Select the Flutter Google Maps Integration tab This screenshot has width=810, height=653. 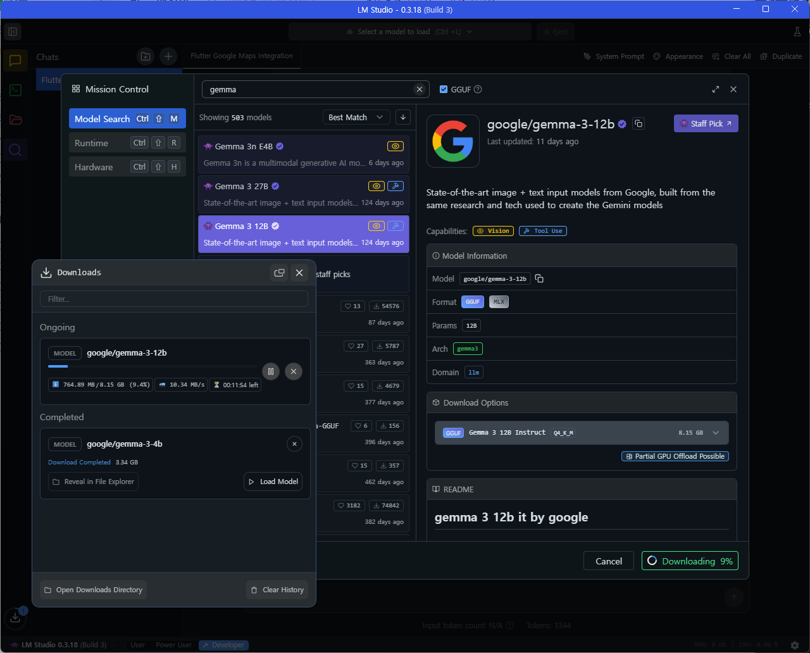pyautogui.click(x=242, y=56)
